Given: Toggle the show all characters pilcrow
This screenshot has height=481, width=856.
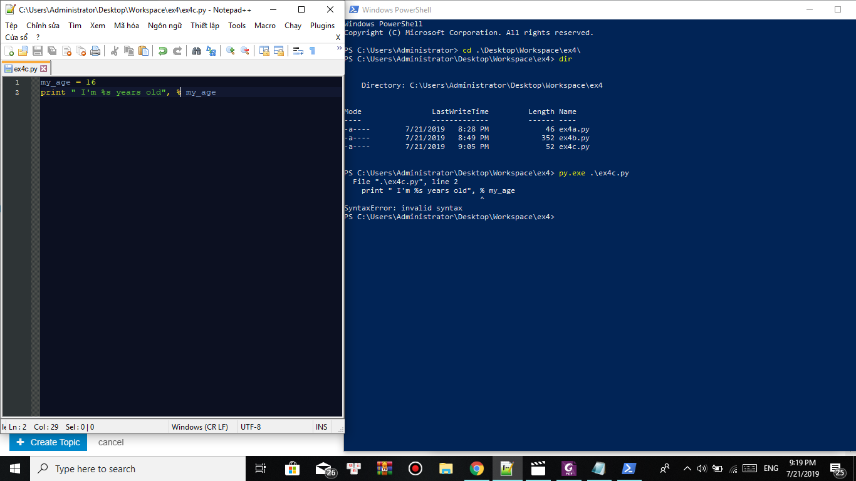Looking at the screenshot, I should [312, 51].
